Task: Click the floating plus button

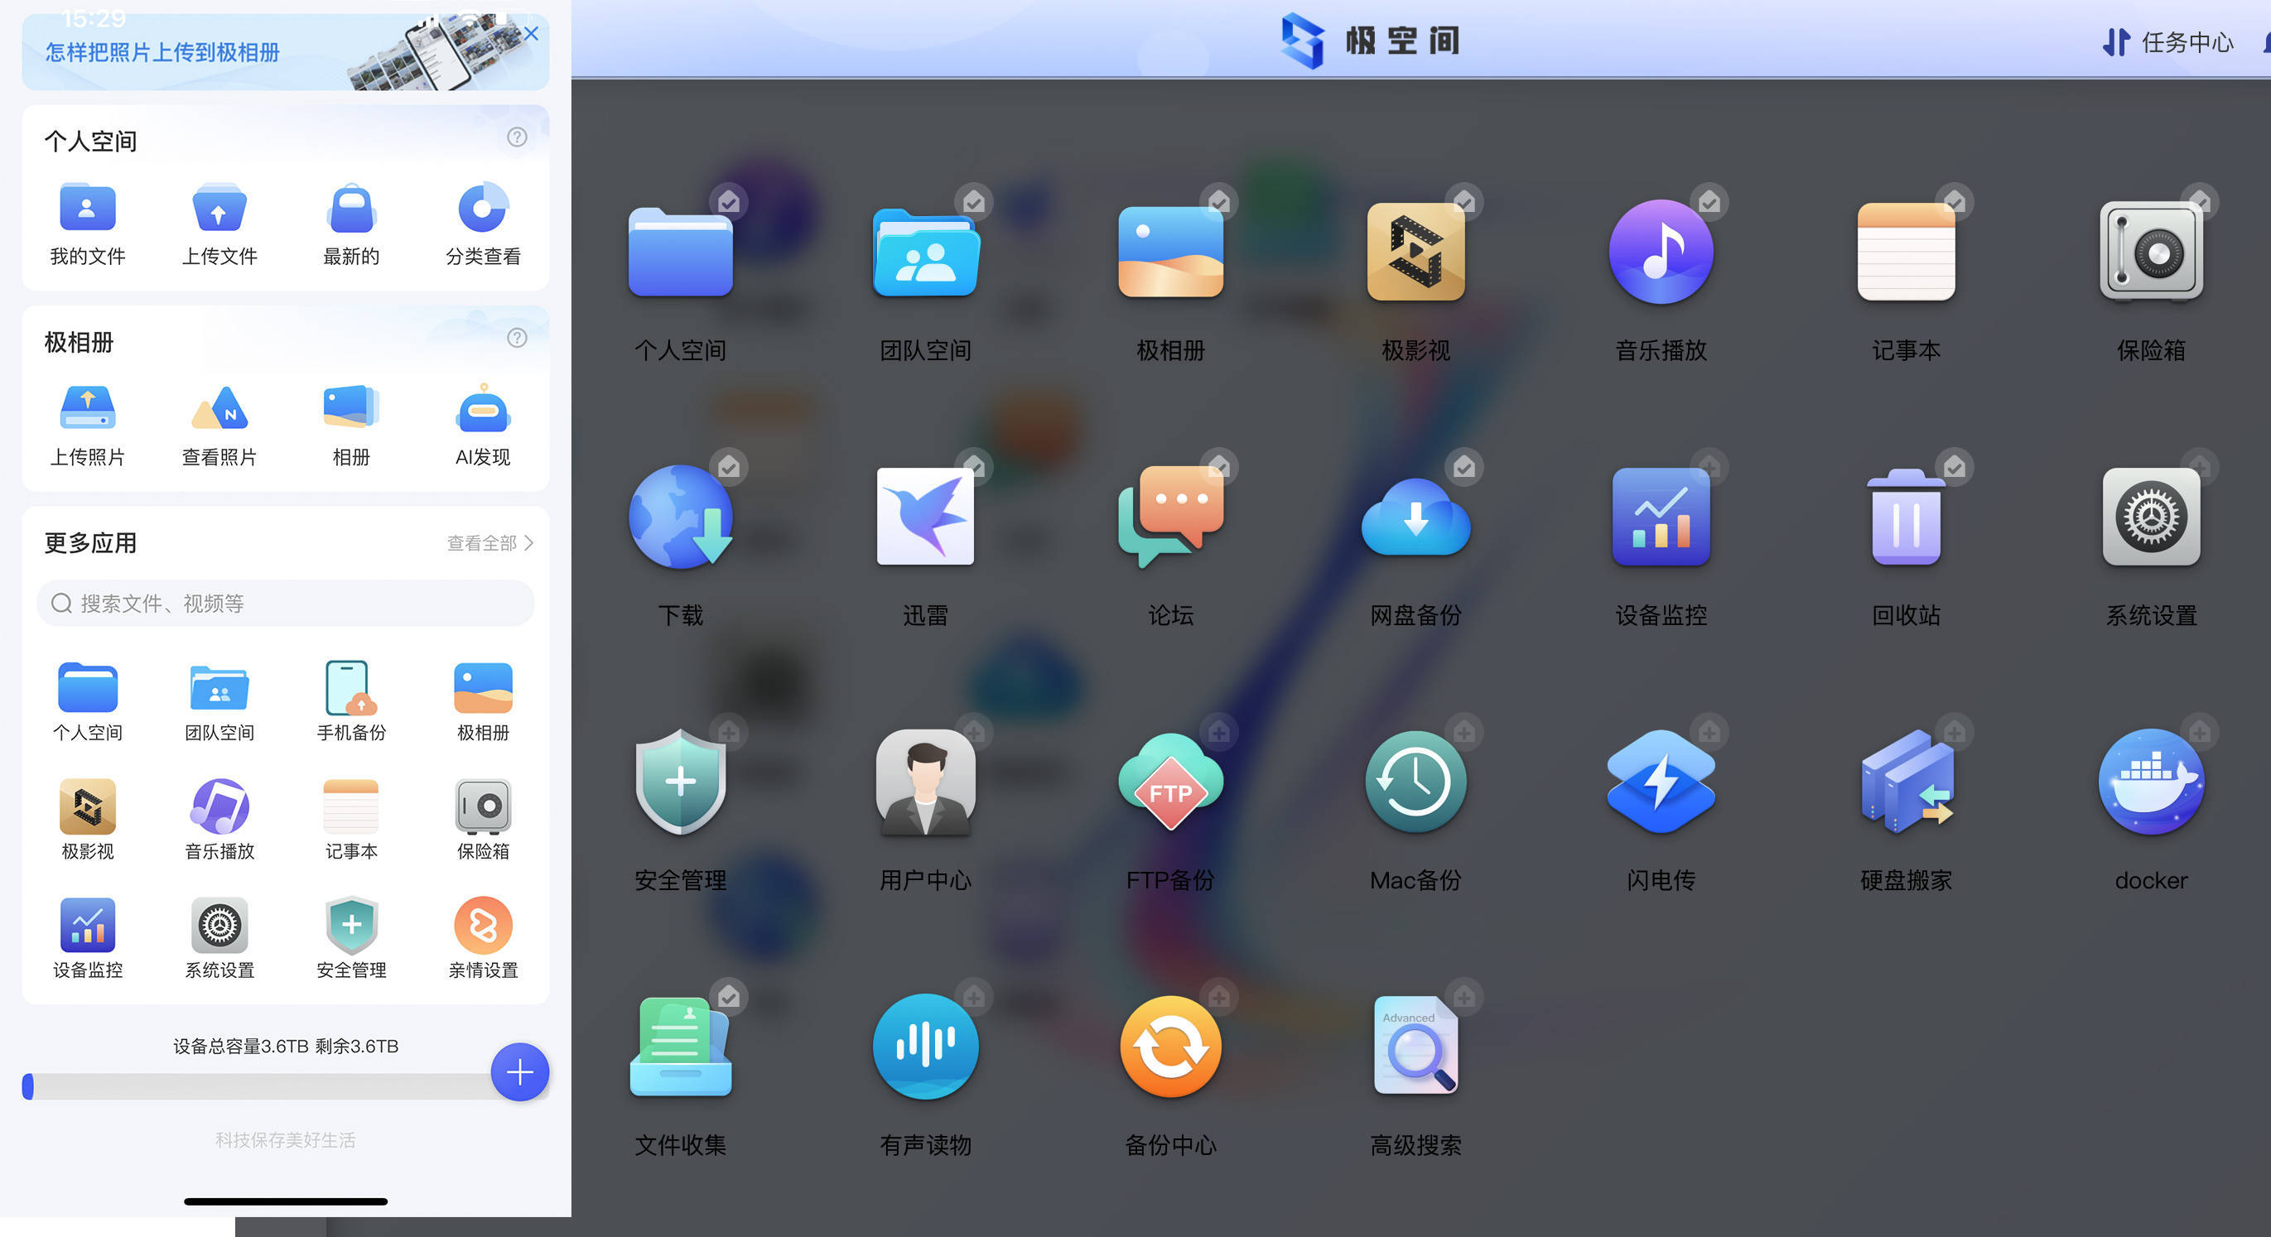Action: (x=519, y=1072)
